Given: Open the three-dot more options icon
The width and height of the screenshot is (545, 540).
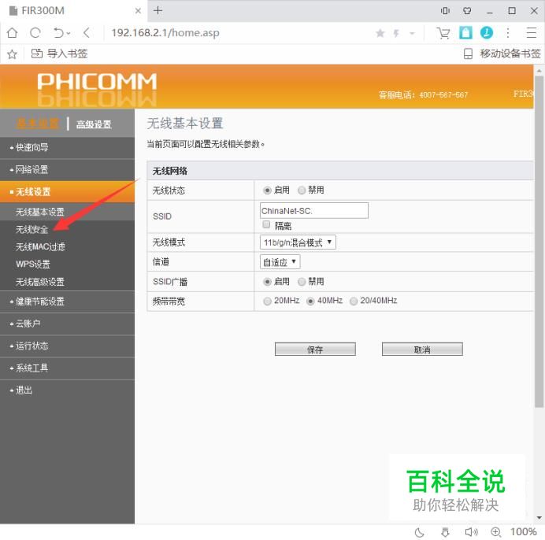Looking at the screenshot, I should (508, 32).
